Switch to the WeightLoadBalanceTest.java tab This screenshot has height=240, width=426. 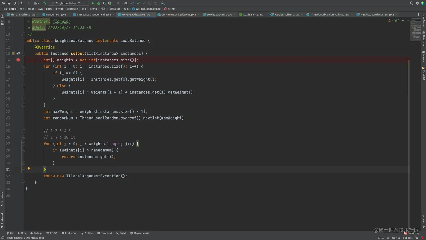(377, 14)
